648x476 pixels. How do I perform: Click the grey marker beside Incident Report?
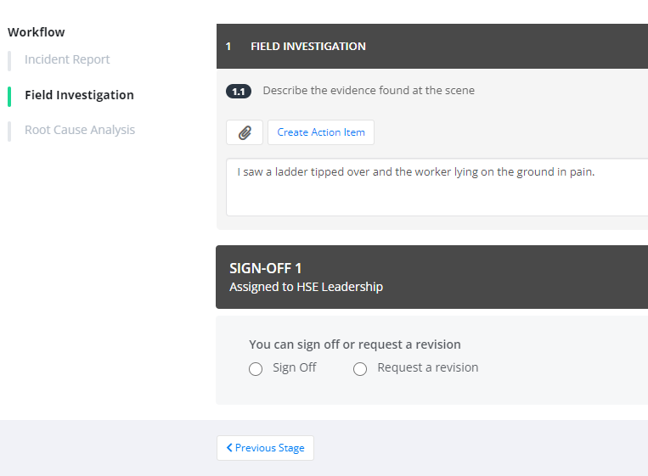point(9,61)
